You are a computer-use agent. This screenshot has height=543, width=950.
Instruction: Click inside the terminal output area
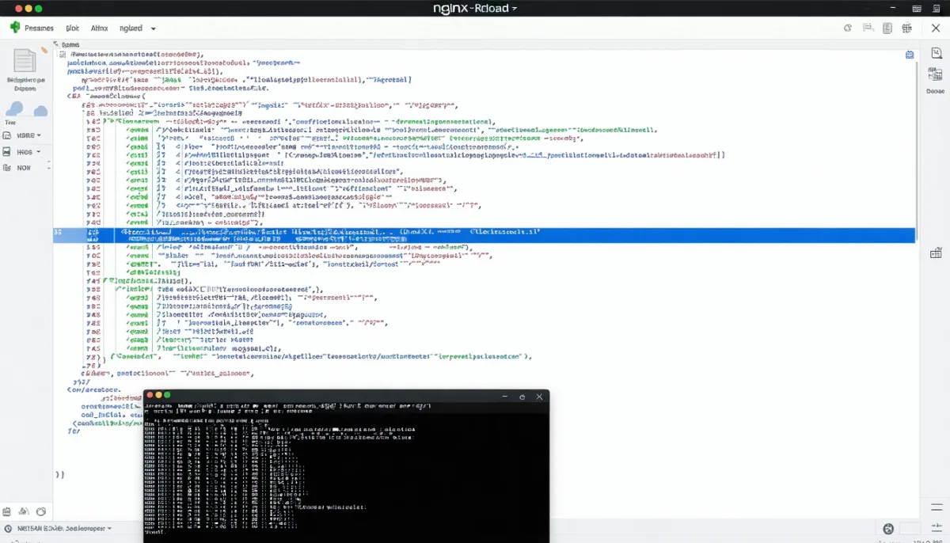(x=346, y=472)
